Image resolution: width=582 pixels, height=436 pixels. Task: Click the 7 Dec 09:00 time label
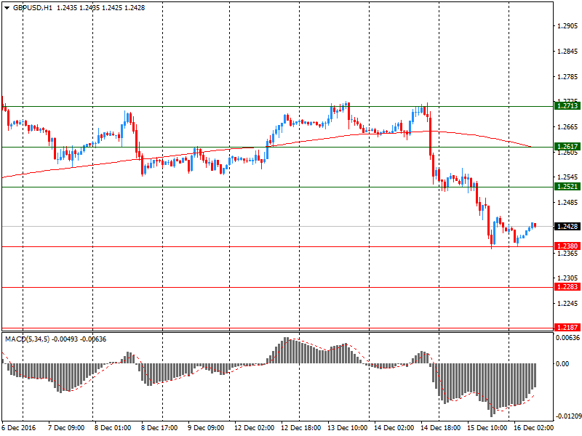[66, 428]
